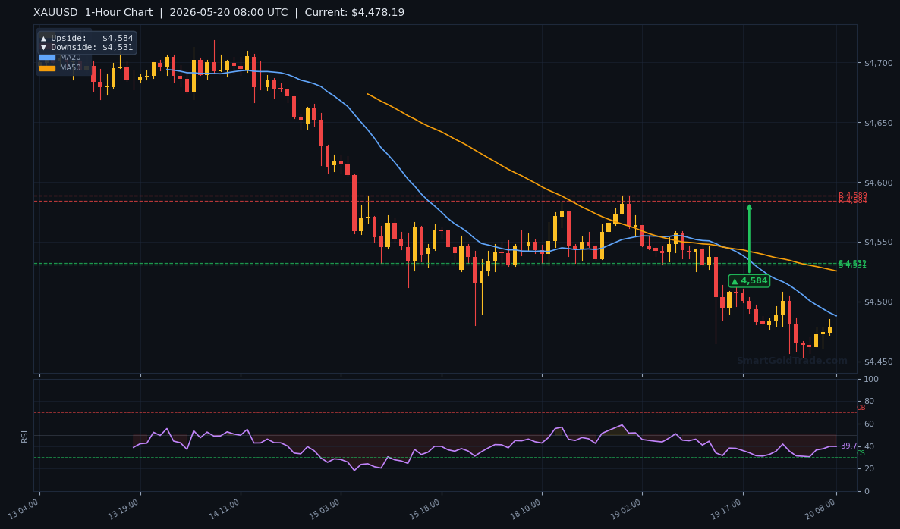
Task: Click the purple 39.7 RSI value
Action: (x=848, y=446)
